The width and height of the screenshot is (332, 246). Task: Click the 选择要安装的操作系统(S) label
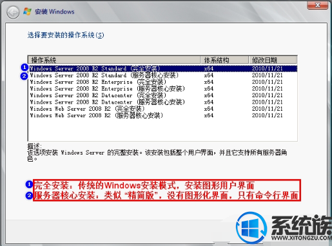tap(66, 35)
